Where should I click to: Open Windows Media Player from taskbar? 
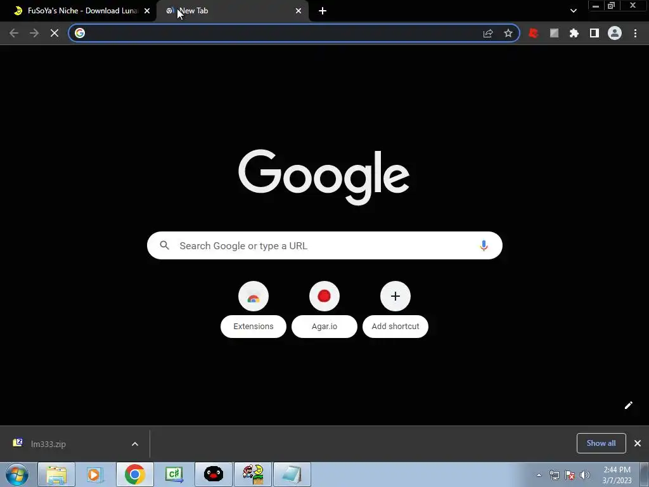click(x=95, y=474)
